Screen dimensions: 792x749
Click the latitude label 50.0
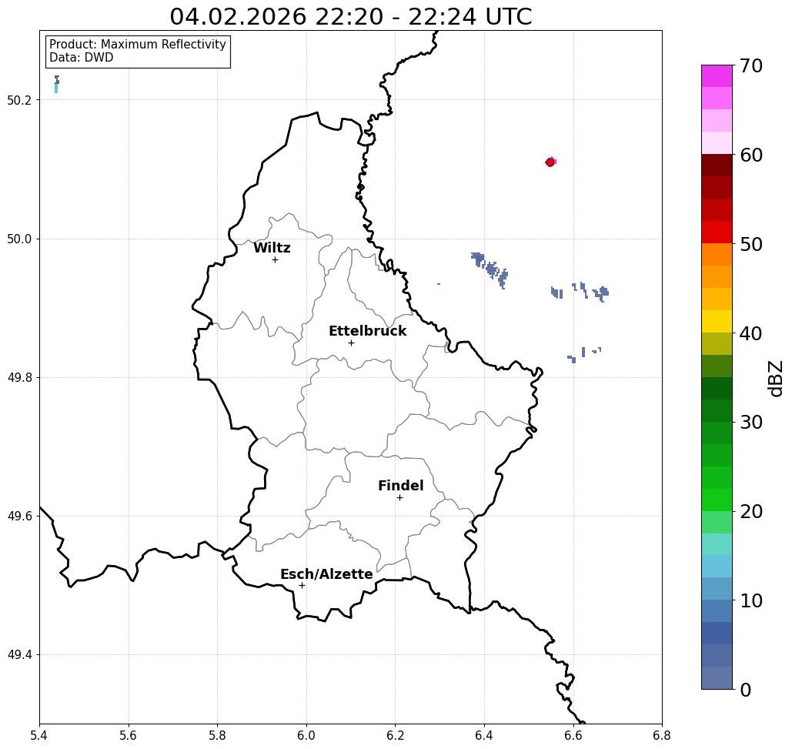[19, 239]
